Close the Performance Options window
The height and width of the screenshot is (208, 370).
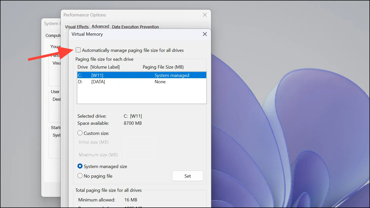tap(205, 15)
